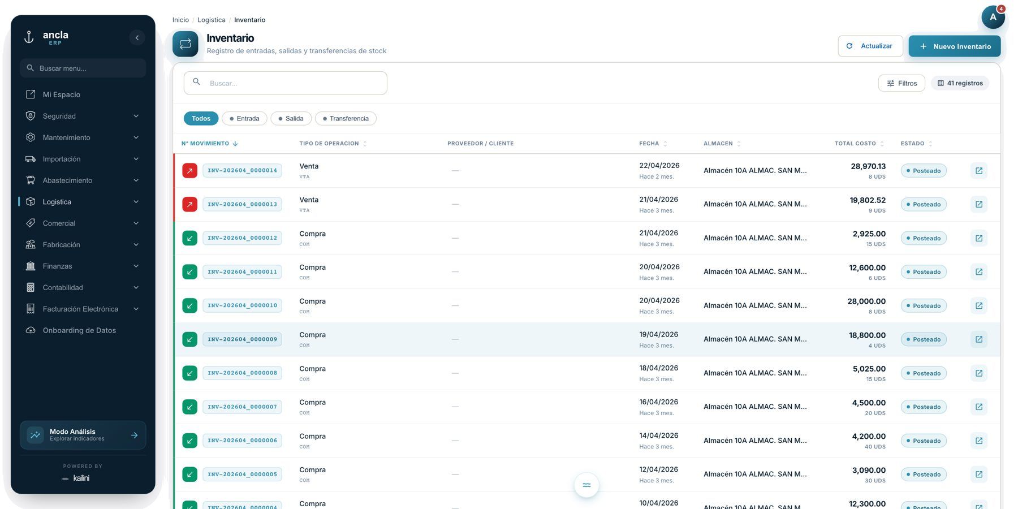Sort by Total Costo column
This screenshot has width=1018, height=509.
[x=859, y=144]
